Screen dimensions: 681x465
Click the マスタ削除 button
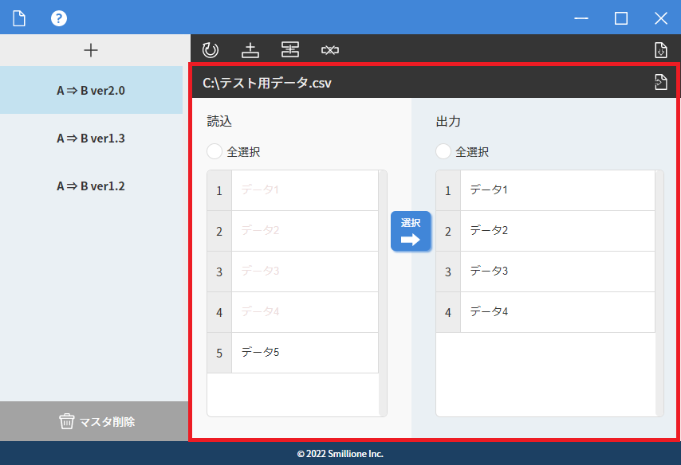pos(94,421)
